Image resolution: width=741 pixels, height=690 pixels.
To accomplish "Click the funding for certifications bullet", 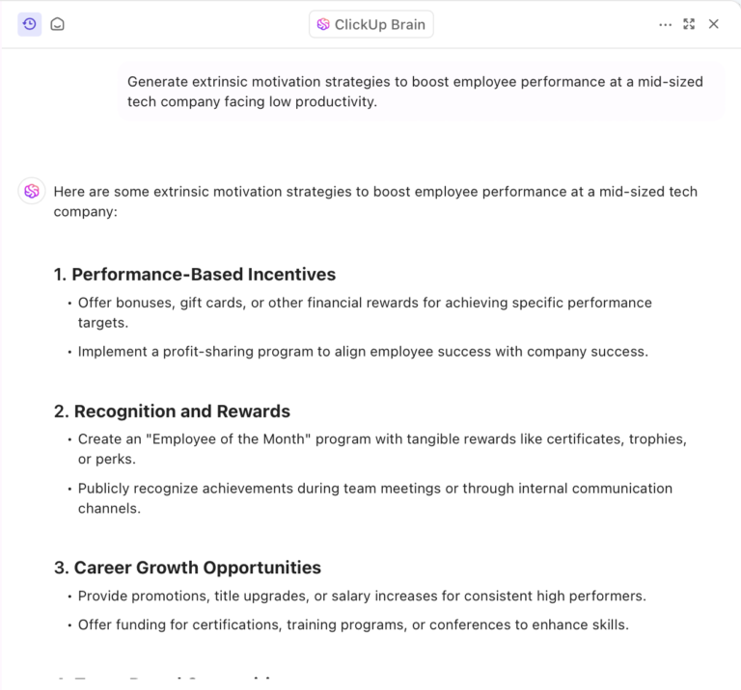I will pos(353,624).
